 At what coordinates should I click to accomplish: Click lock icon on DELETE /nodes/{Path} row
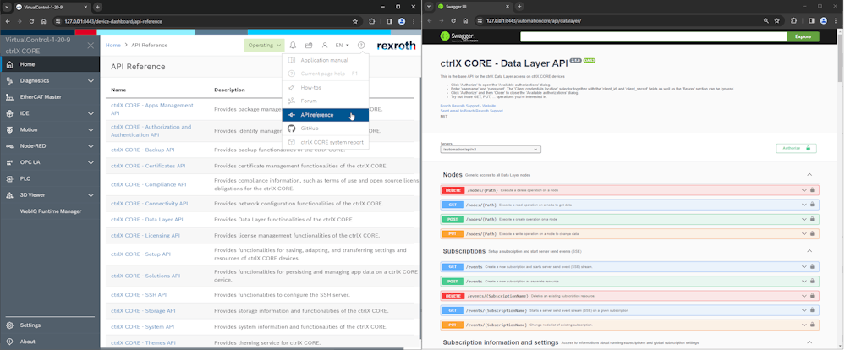tap(812, 190)
